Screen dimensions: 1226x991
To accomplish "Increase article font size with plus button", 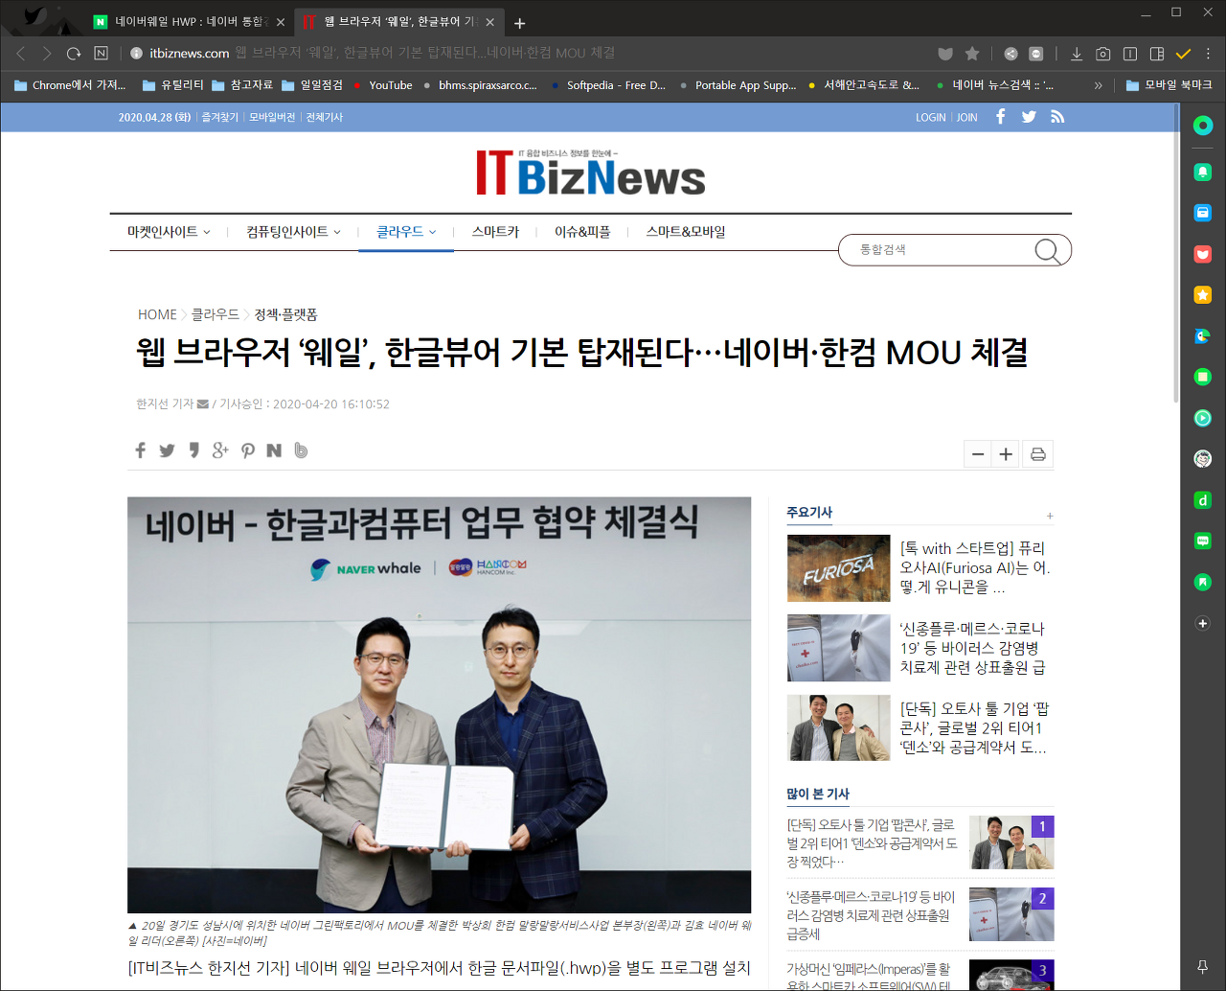I will pyautogui.click(x=1007, y=454).
